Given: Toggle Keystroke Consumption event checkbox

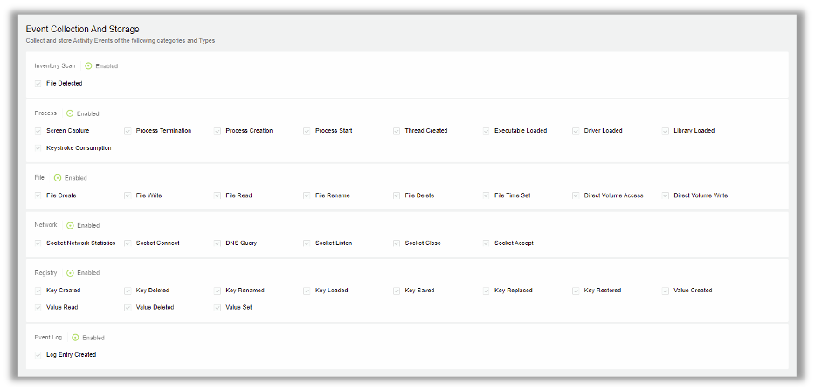Looking at the screenshot, I should [x=38, y=148].
